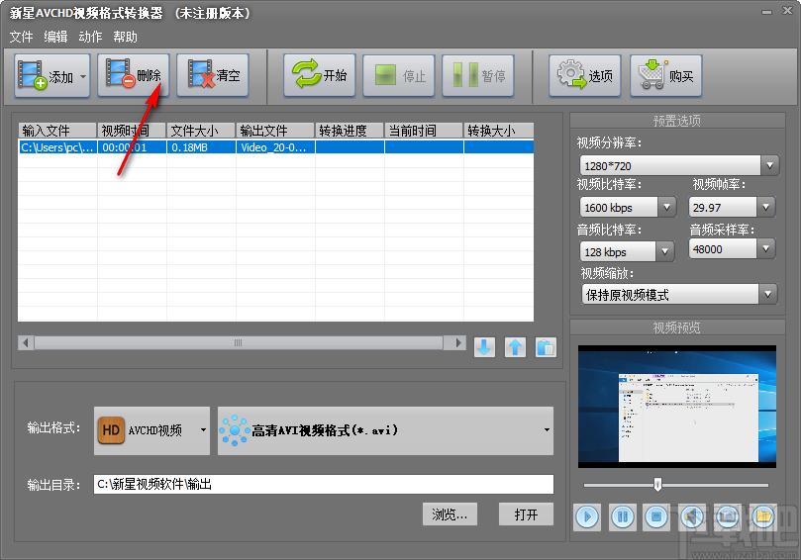Click right arrow of list scrollbar
This screenshot has width=801, height=560.
[457, 342]
